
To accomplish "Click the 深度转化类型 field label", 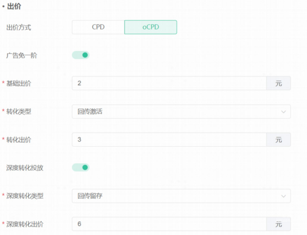I will 25,196.
